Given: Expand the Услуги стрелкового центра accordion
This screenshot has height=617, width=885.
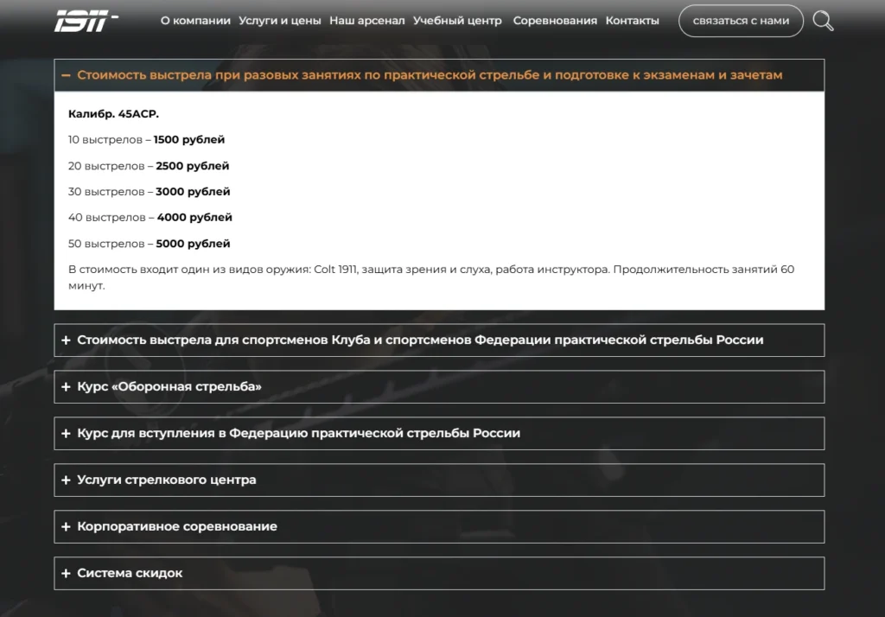Looking at the screenshot, I should (439, 480).
